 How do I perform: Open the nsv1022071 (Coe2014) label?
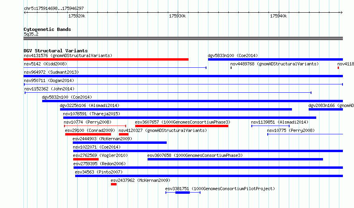coord(97,147)
